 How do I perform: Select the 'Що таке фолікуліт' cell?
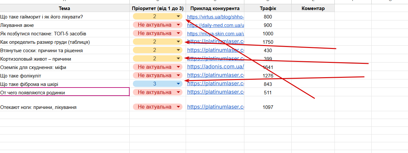pos(64,76)
